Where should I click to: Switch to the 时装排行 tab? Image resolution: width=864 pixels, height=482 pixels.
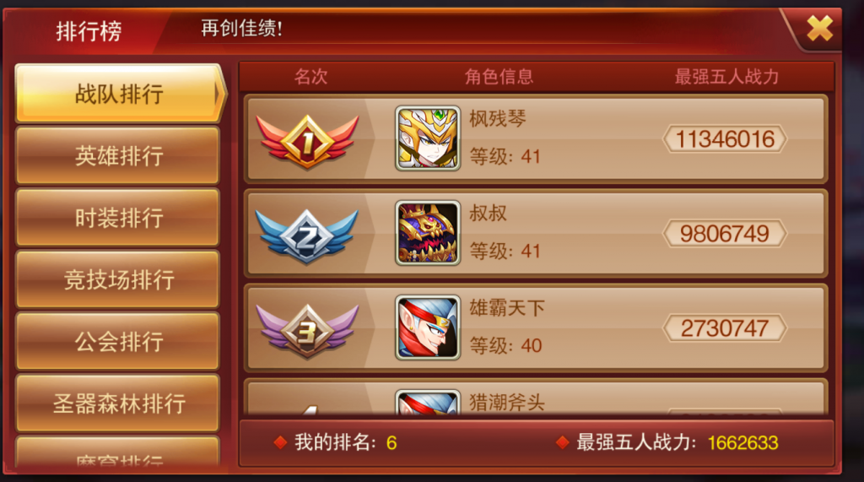[118, 217]
